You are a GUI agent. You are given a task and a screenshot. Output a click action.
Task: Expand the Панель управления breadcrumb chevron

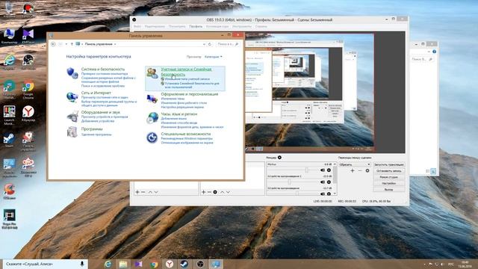pos(115,44)
